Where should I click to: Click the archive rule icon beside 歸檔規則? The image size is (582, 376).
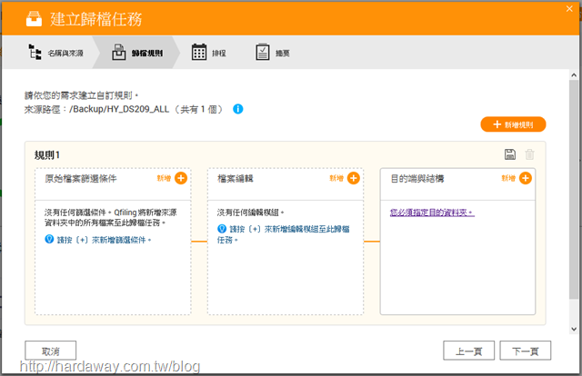(119, 53)
